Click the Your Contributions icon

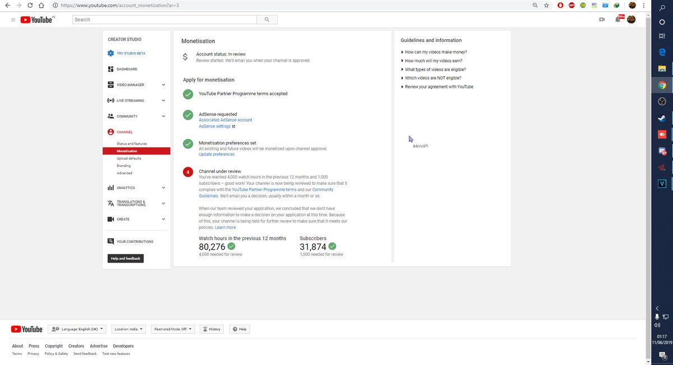[110, 241]
